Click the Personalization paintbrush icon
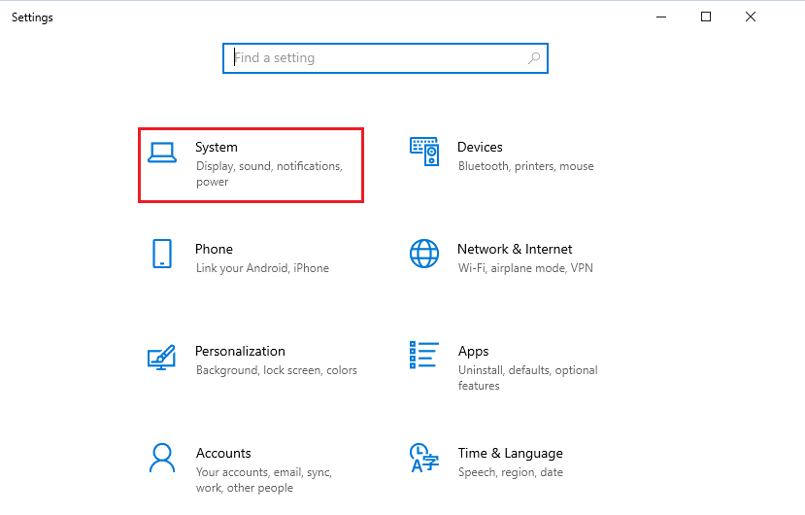 162,358
